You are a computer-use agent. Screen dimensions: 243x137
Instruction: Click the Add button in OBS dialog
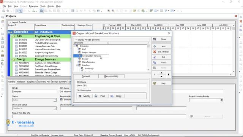tap(161, 46)
